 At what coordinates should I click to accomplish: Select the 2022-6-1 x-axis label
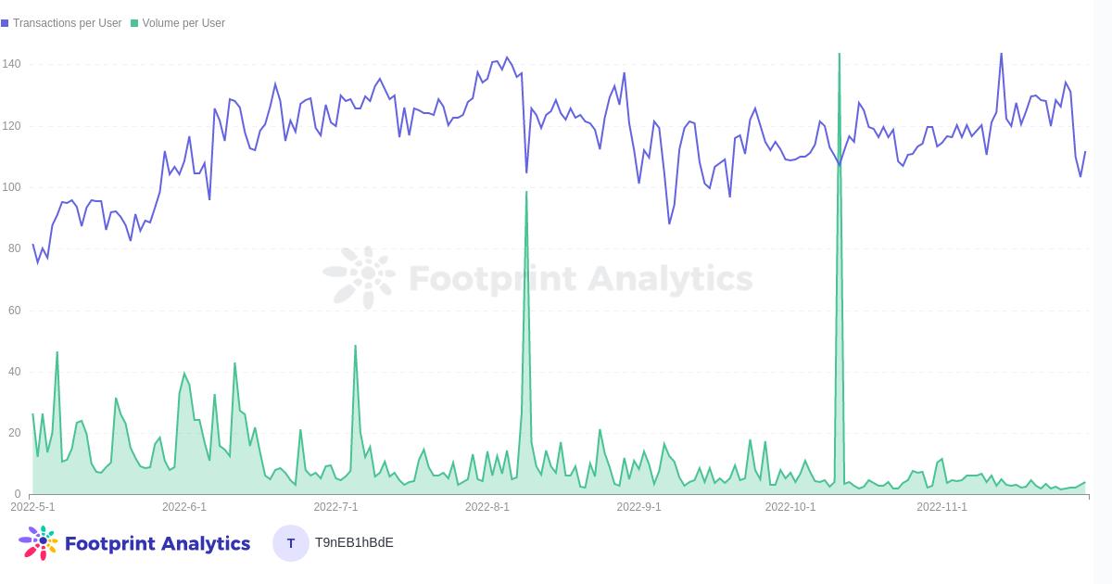(184, 507)
